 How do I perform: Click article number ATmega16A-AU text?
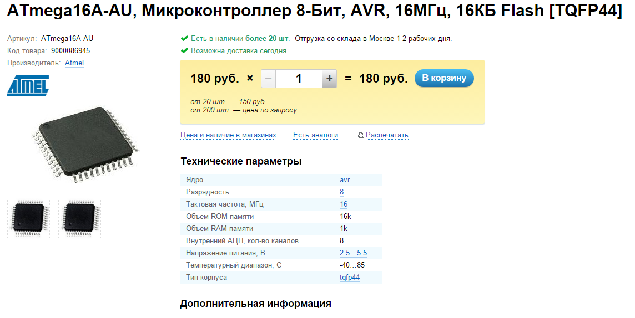coord(67,39)
